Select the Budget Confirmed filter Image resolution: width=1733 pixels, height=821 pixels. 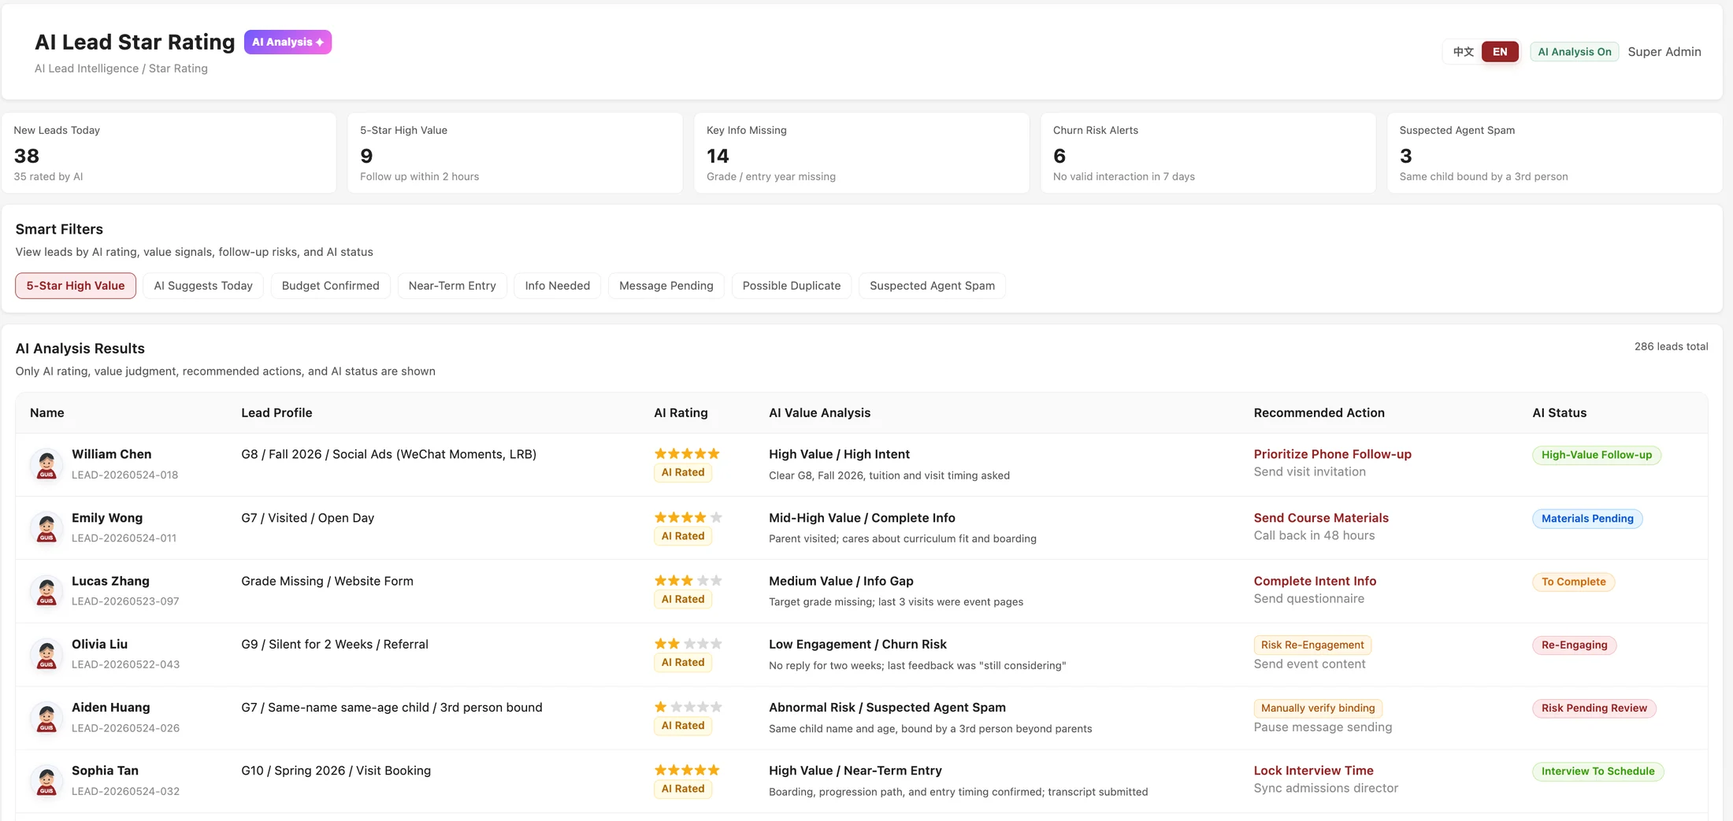coord(331,286)
